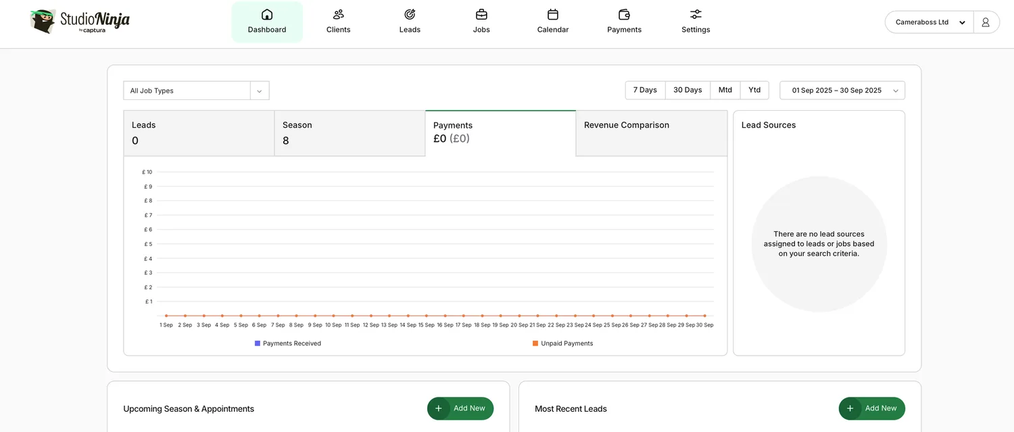Select the Payments chart tab
This screenshot has width=1014, height=432.
pyautogui.click(x=500, y=133)
